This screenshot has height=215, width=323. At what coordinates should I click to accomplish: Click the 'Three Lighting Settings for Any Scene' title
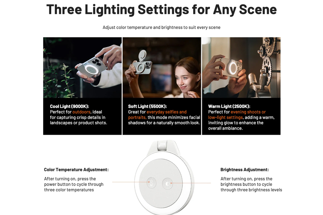[x=161, y=10]
